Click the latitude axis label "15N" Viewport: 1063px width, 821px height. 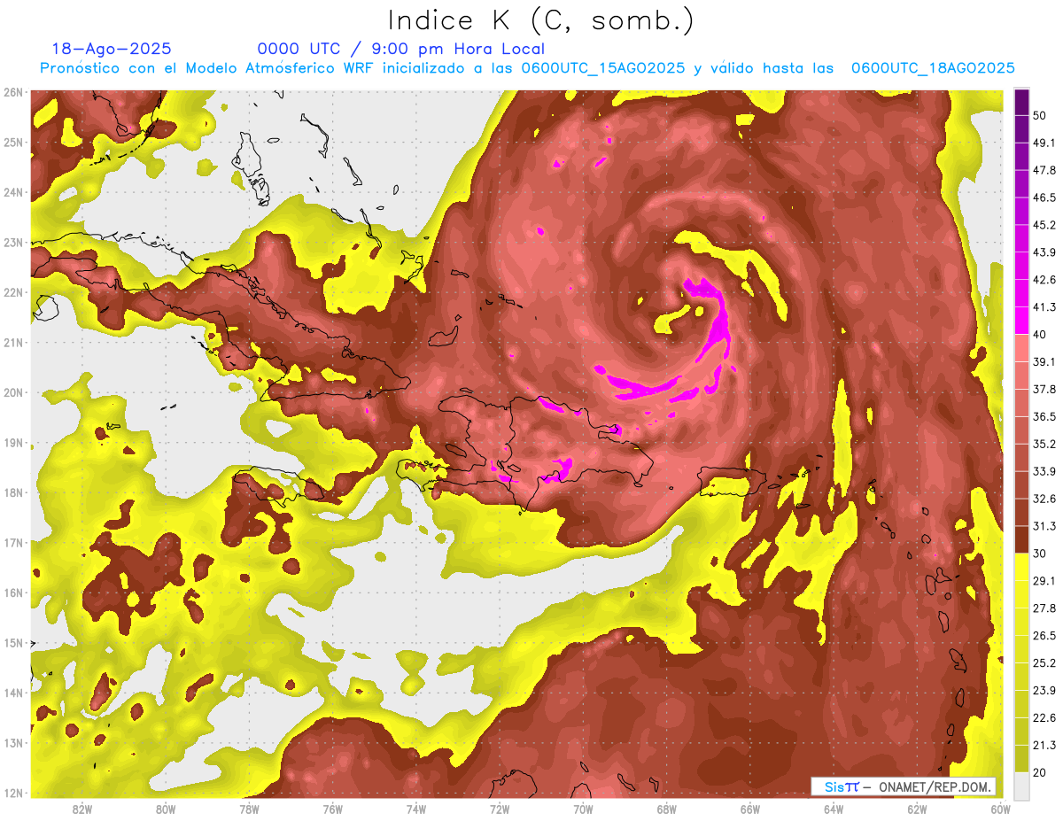[13, 642]
